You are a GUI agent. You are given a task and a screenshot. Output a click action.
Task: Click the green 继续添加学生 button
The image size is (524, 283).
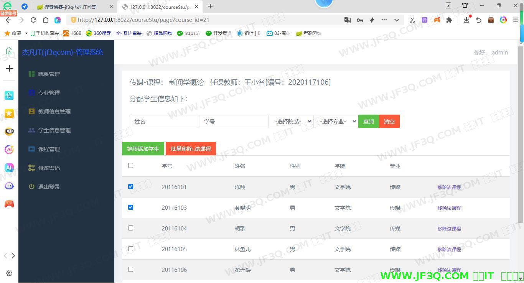[143, 149]
